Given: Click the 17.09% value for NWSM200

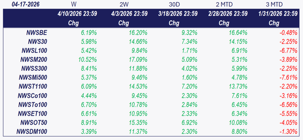Looking at the screenshot, I should tap(137, 60).
